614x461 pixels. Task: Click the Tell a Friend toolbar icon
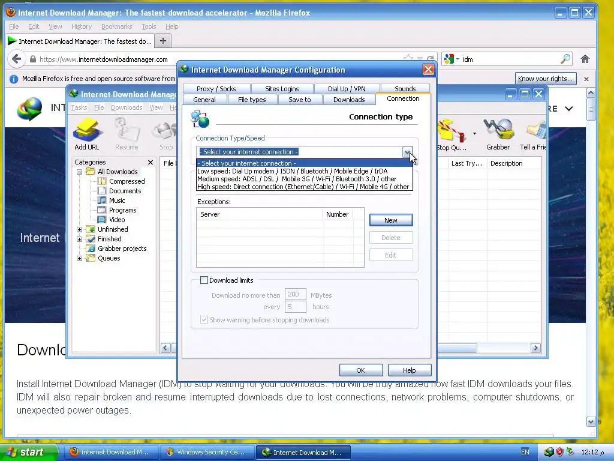pos(533,134)
